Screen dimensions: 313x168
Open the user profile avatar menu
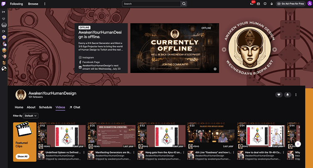310,4
